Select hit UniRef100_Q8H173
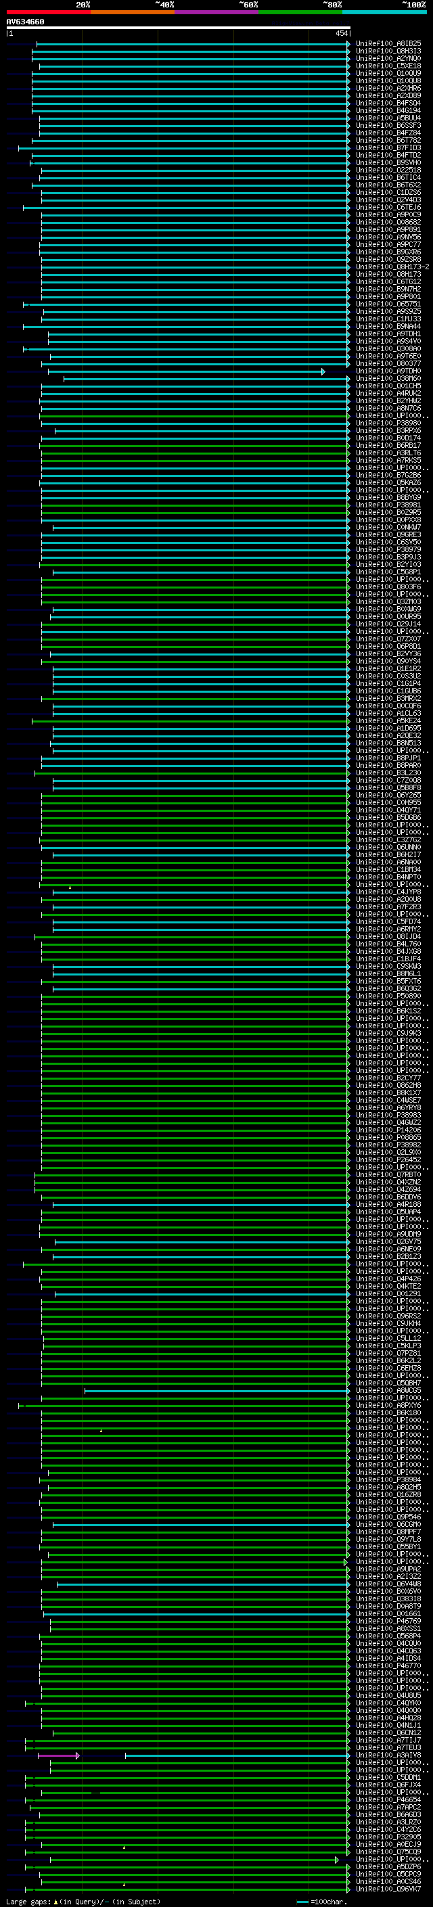The image size is (433, 1907). 388,275
